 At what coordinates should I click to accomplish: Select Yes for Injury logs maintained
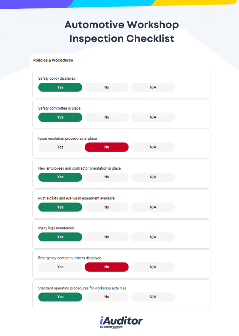(x=60, y=237)
